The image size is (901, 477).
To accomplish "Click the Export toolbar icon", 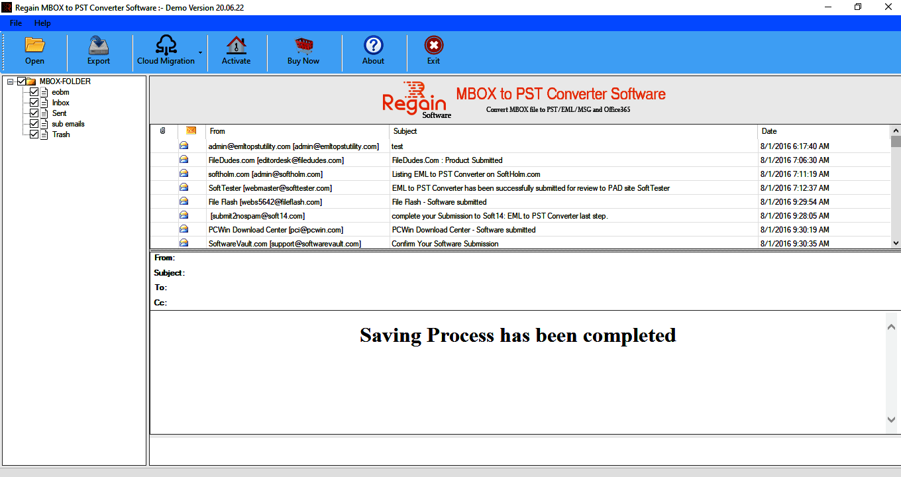I will pos(99,45).
